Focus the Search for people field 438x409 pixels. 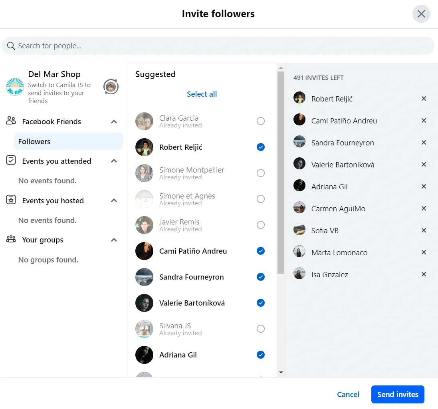pyautogui.click(x=218, y=46)
